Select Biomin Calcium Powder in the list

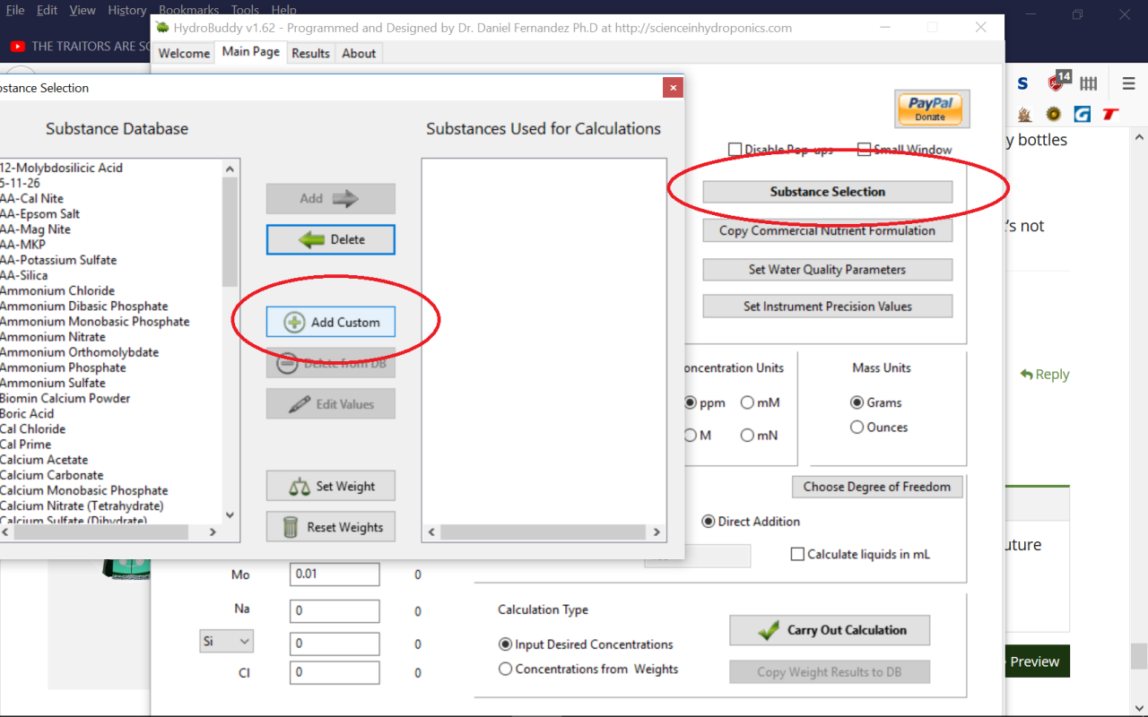[65, 398]
